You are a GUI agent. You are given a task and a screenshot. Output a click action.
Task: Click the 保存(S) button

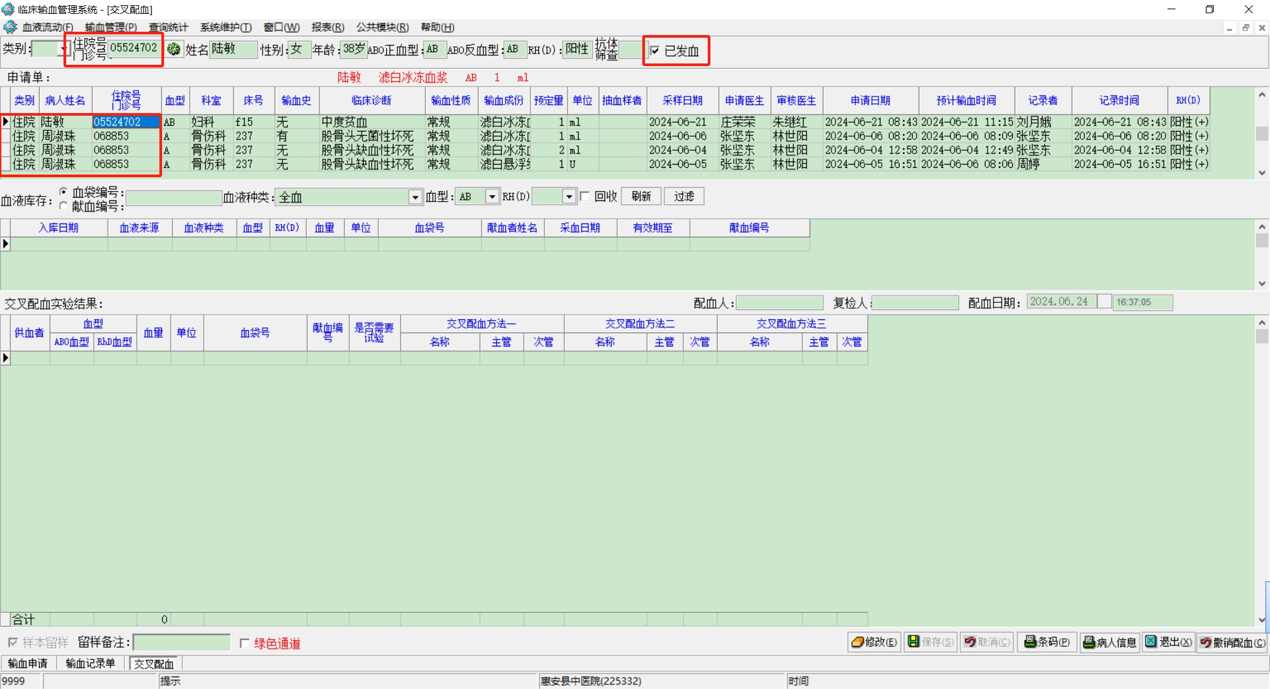[931, 642]
